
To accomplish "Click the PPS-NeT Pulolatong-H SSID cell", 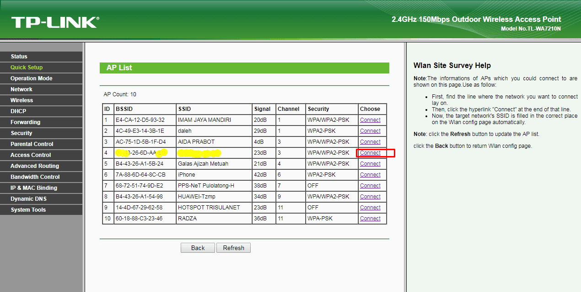I will coord(214,186).
